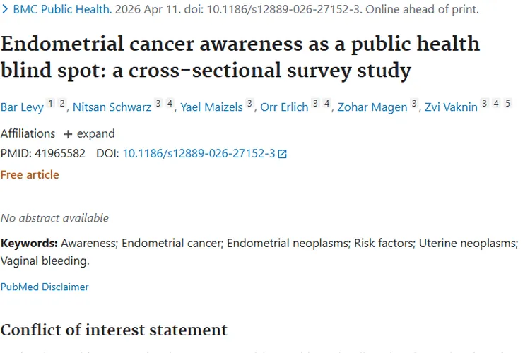Click the article title heading
Viewport: 530px width, 353px height.
[x=240, y=56]
